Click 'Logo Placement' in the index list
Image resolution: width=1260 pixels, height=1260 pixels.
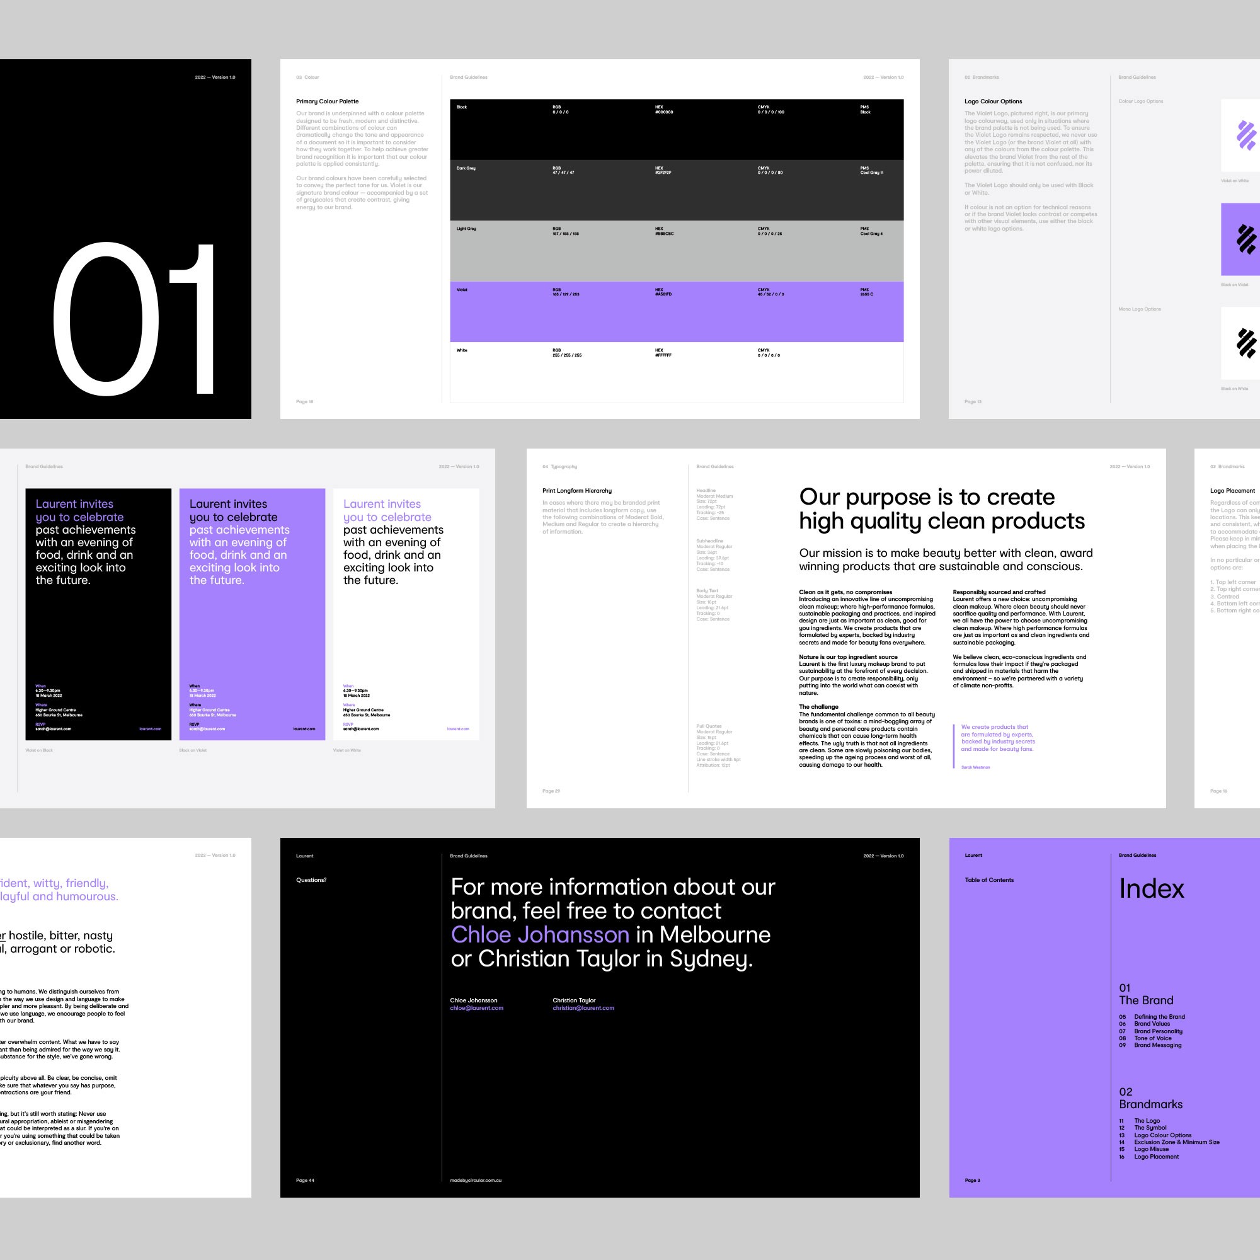(x=1155, y=1157)
